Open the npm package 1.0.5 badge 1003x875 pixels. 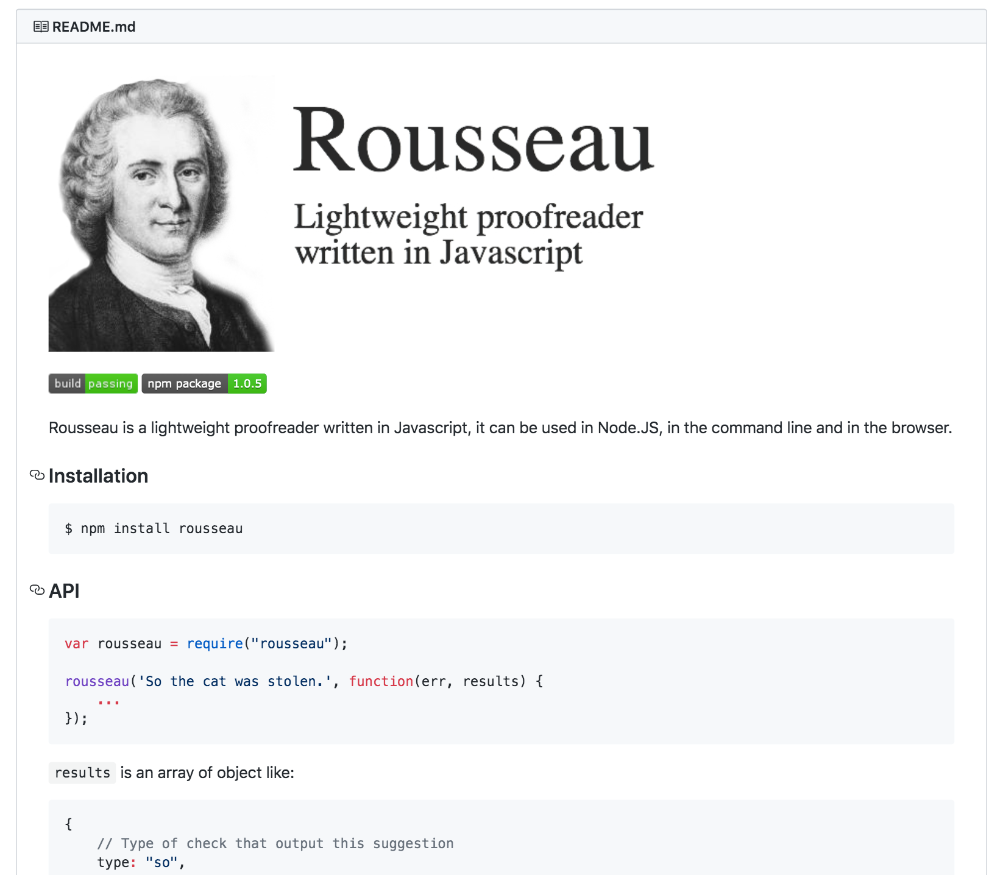pos(204,383)
